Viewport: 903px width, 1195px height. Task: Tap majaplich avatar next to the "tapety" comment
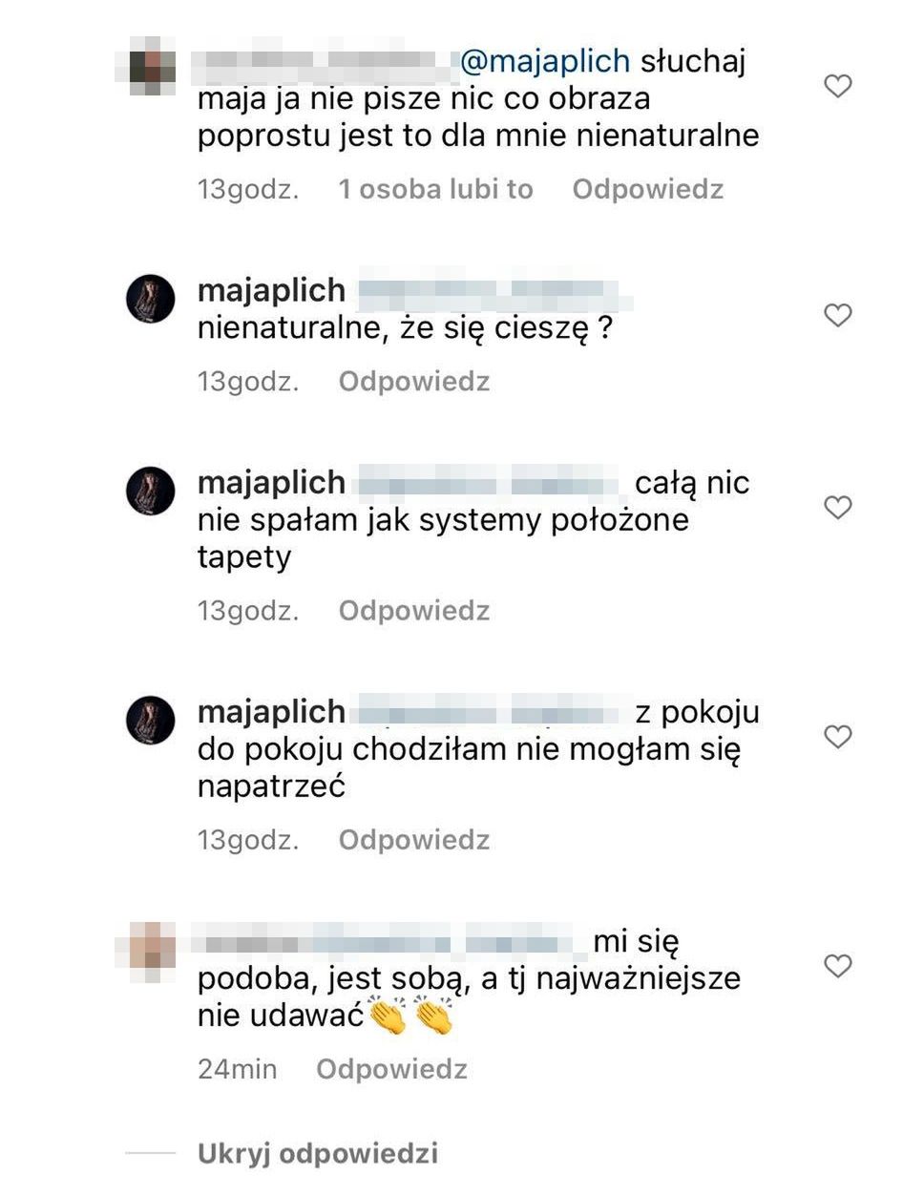(x=151, y=491)
